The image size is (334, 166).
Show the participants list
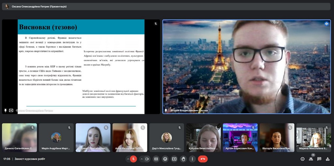point(311,159)
